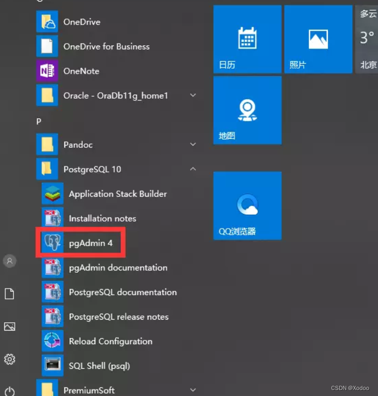Click the OneDrive for Business document icon
Viewport: 378px width, 396px height.
47,46
